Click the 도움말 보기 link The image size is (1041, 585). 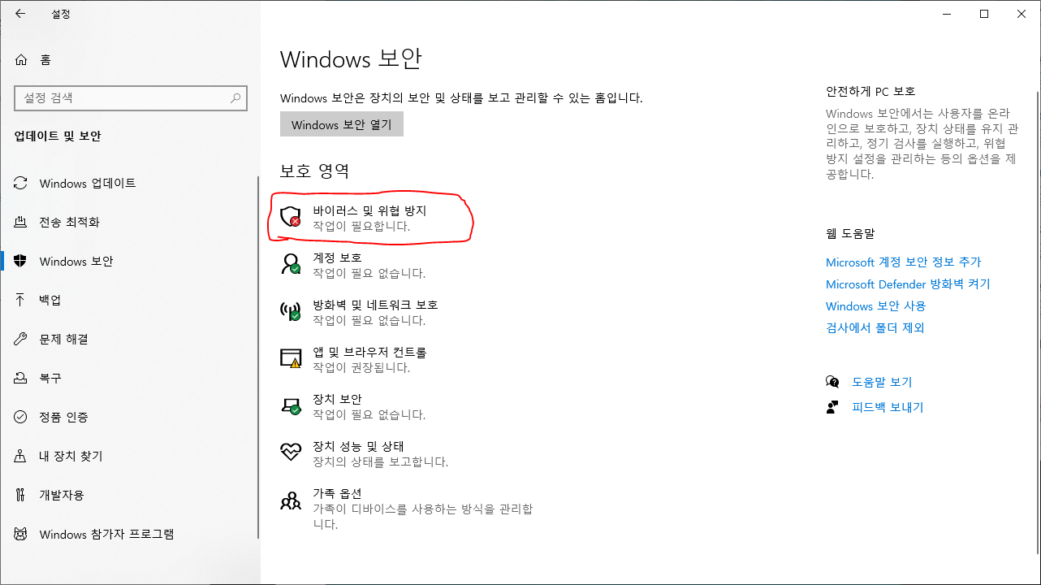[x=882, y=382]
